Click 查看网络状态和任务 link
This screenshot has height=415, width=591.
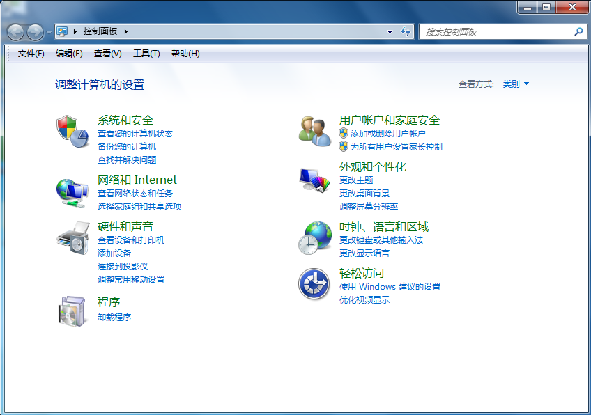tap(135, 193)
